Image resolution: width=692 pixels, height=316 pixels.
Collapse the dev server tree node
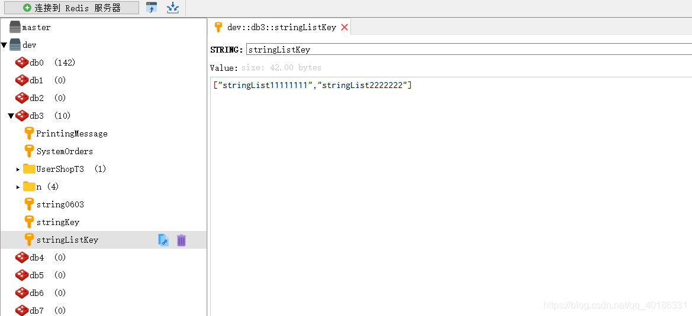coord(4,45)
